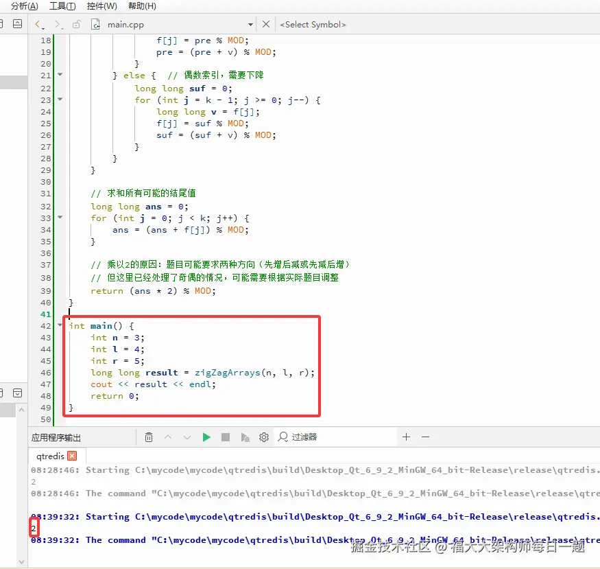This screenshot has height=569, width=600.
Task: Click the split panel icon near file toolbar
Action: pyautogui.click(x=18, y=24)
